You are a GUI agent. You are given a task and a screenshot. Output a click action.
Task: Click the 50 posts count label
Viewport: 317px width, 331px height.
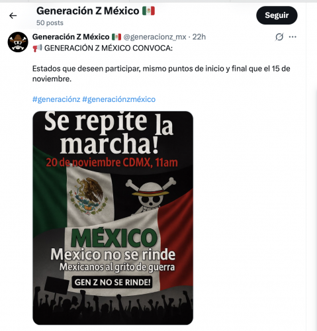(50, 23)
